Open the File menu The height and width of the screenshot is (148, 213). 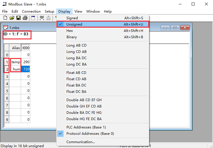tap(5, 11)
